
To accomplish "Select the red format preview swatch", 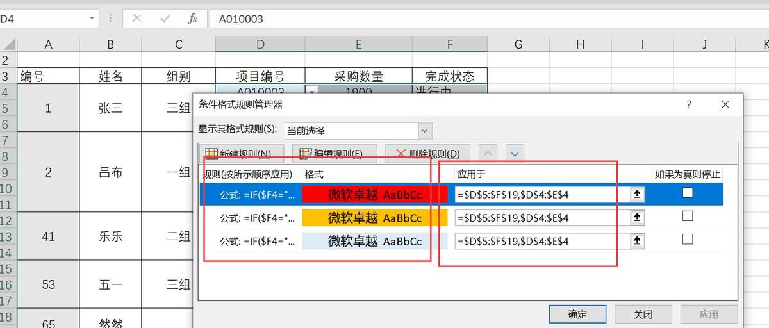I will (375, 194).
